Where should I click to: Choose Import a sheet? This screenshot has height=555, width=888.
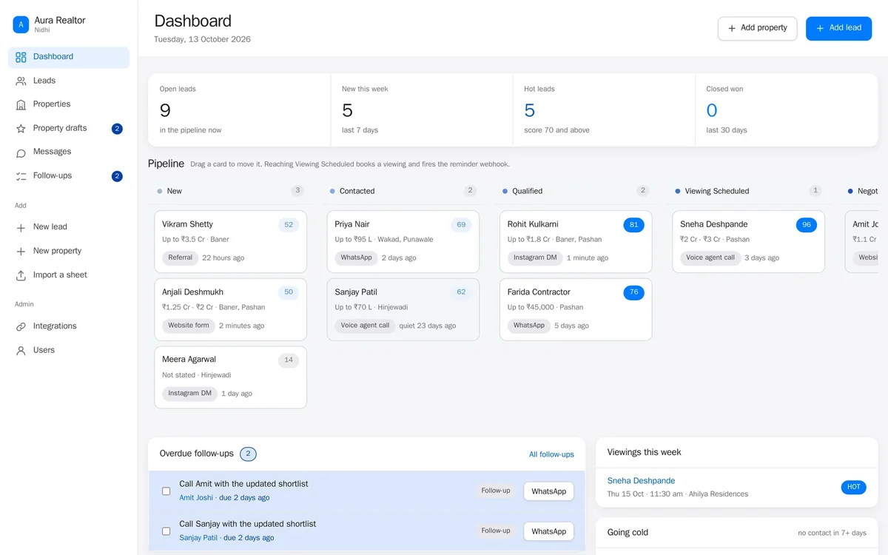(69, 275)
